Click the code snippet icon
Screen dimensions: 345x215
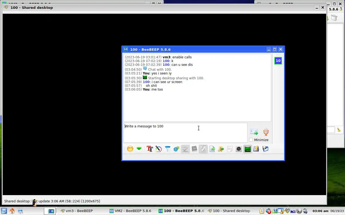pyautogui.click(x=230, y=149)
